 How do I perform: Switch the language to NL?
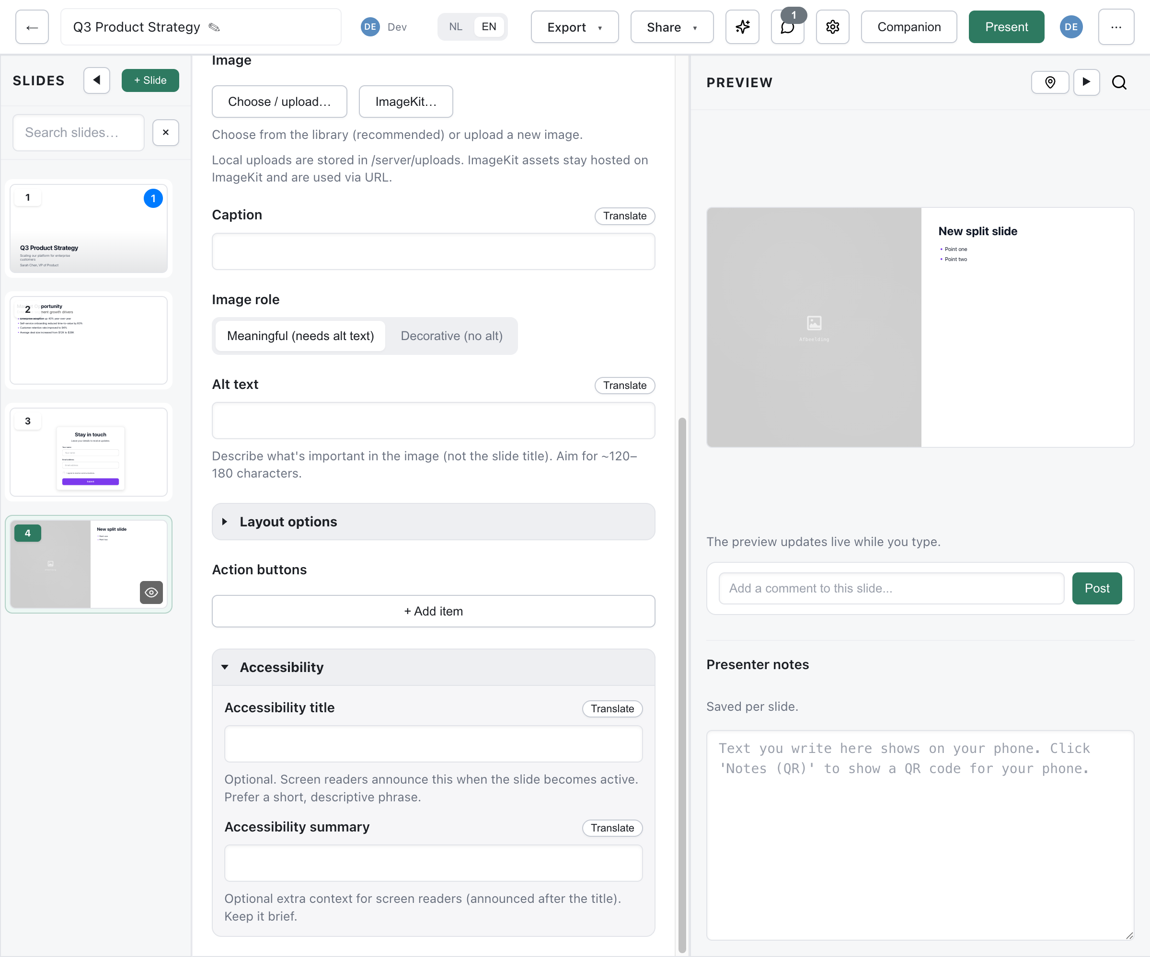(x=455, y=27)
